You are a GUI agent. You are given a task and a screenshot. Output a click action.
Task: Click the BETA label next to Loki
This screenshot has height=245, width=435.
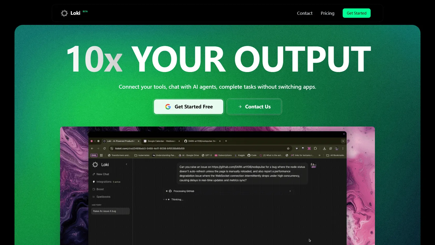85,11
